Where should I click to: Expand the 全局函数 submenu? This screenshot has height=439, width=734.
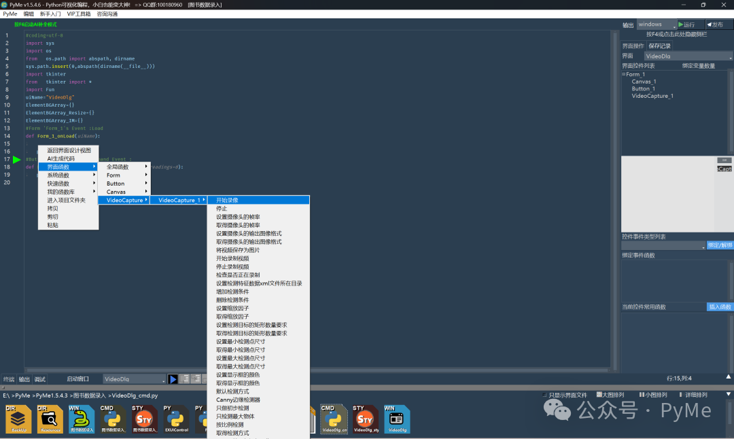coord(124,166)
